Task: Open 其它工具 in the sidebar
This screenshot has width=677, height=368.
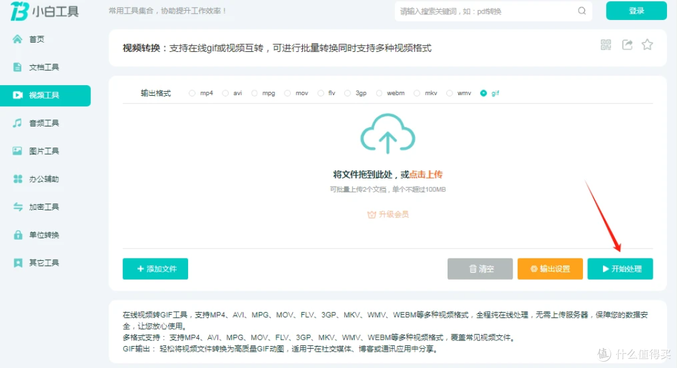Action: pyautogui.click(x=44, y=263)
